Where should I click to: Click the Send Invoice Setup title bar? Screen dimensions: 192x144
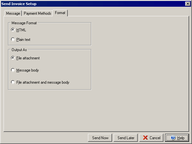click(x=93, y=4)
